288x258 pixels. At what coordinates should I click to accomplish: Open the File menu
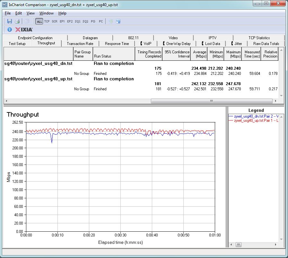coord(7,13)
